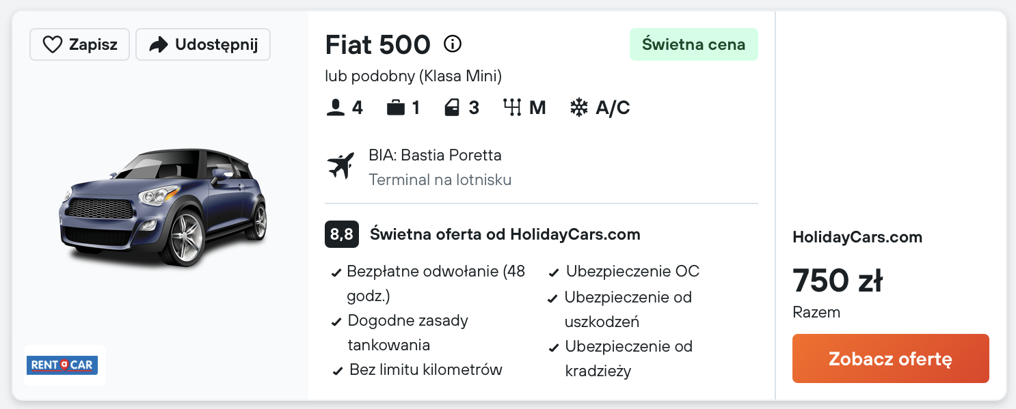Click the car door icon
Screen dimensions: 1016x409
(x=452, y=108)
